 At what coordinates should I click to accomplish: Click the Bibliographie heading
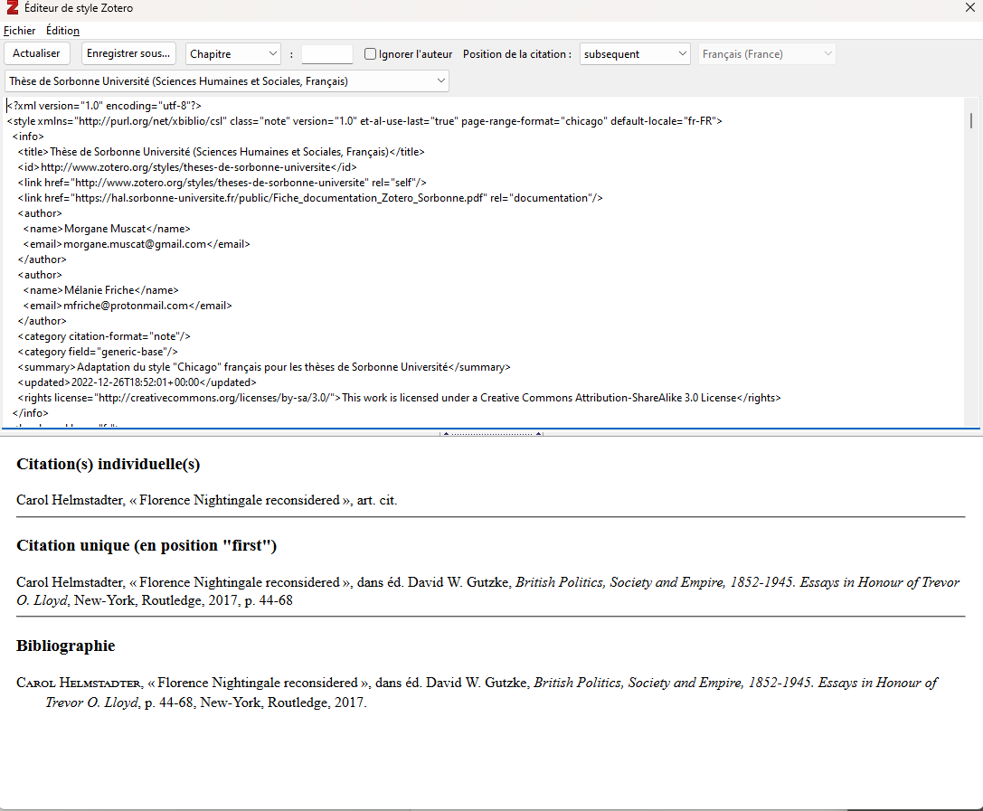point(66,646)
